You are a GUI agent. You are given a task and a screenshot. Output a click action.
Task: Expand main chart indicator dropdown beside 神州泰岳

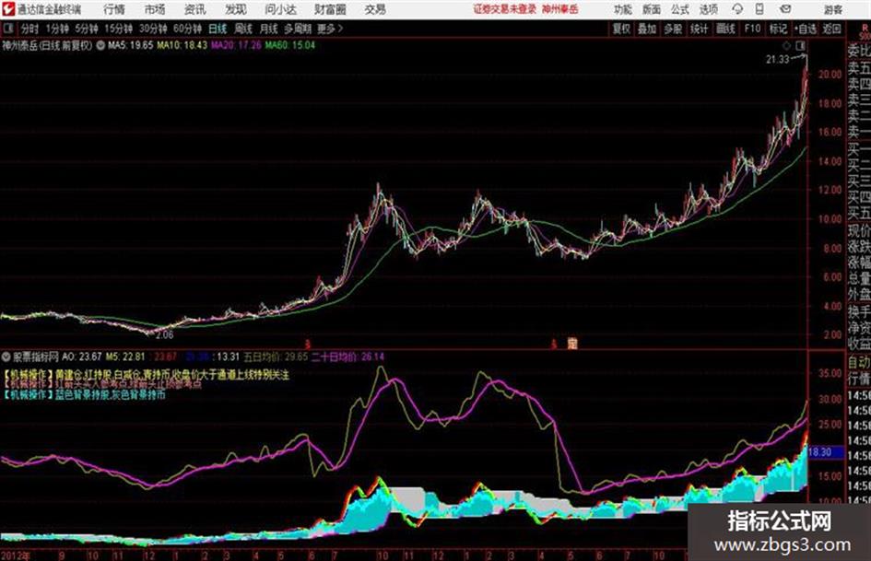click(x=100, y=45)
